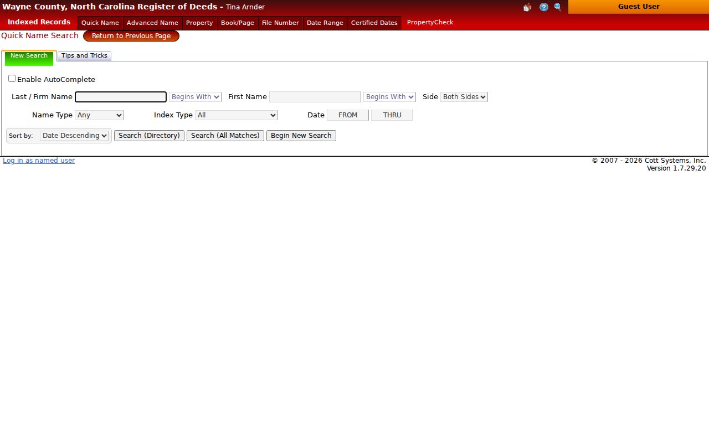Open the PropertyCheck link

click(x=430, y=22)
